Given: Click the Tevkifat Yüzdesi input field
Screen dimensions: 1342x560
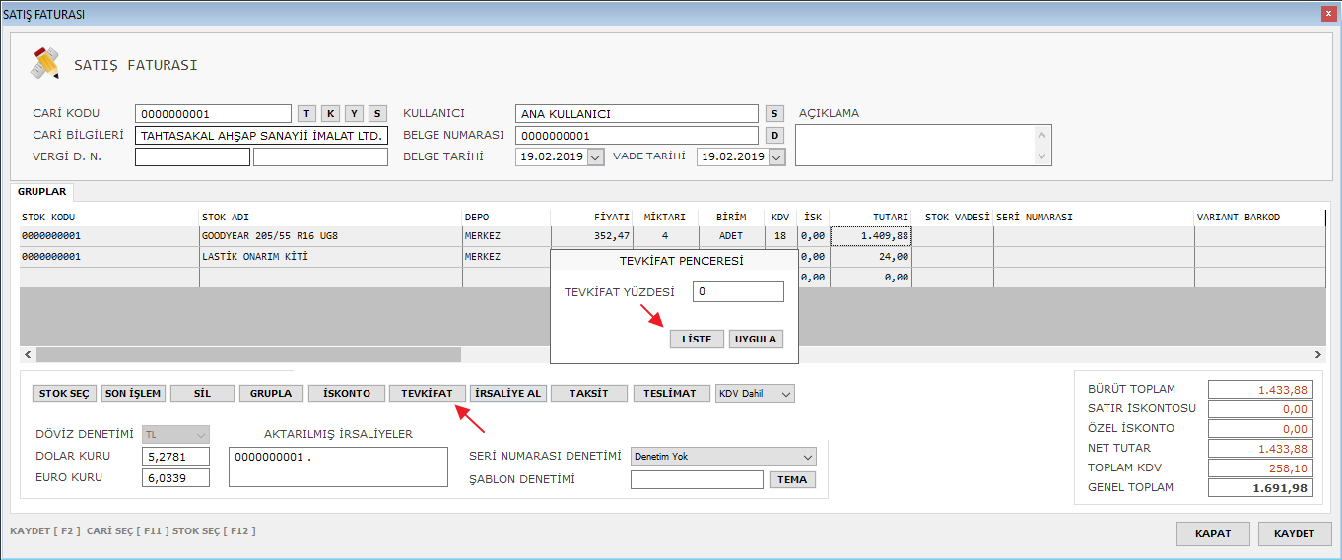Looking at the screenshot, I should click(738, 292).
